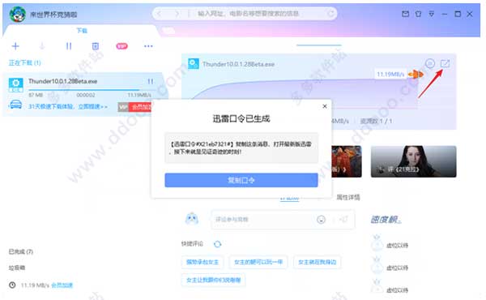Click the list task's file type icon

coord(16,85)
